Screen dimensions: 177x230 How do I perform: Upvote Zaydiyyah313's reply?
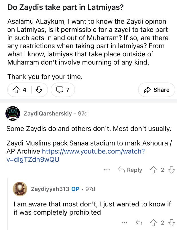click(153, 223)
